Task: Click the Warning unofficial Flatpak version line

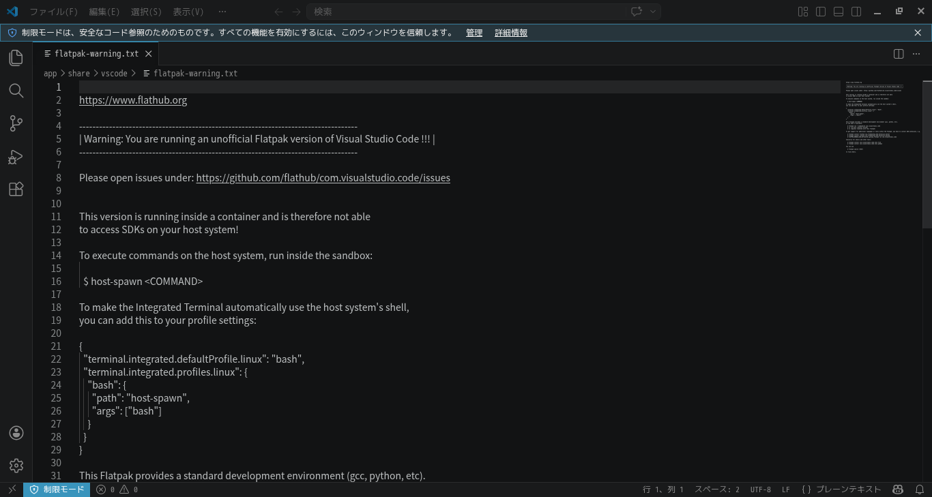Action: click(x=257, y=139)
